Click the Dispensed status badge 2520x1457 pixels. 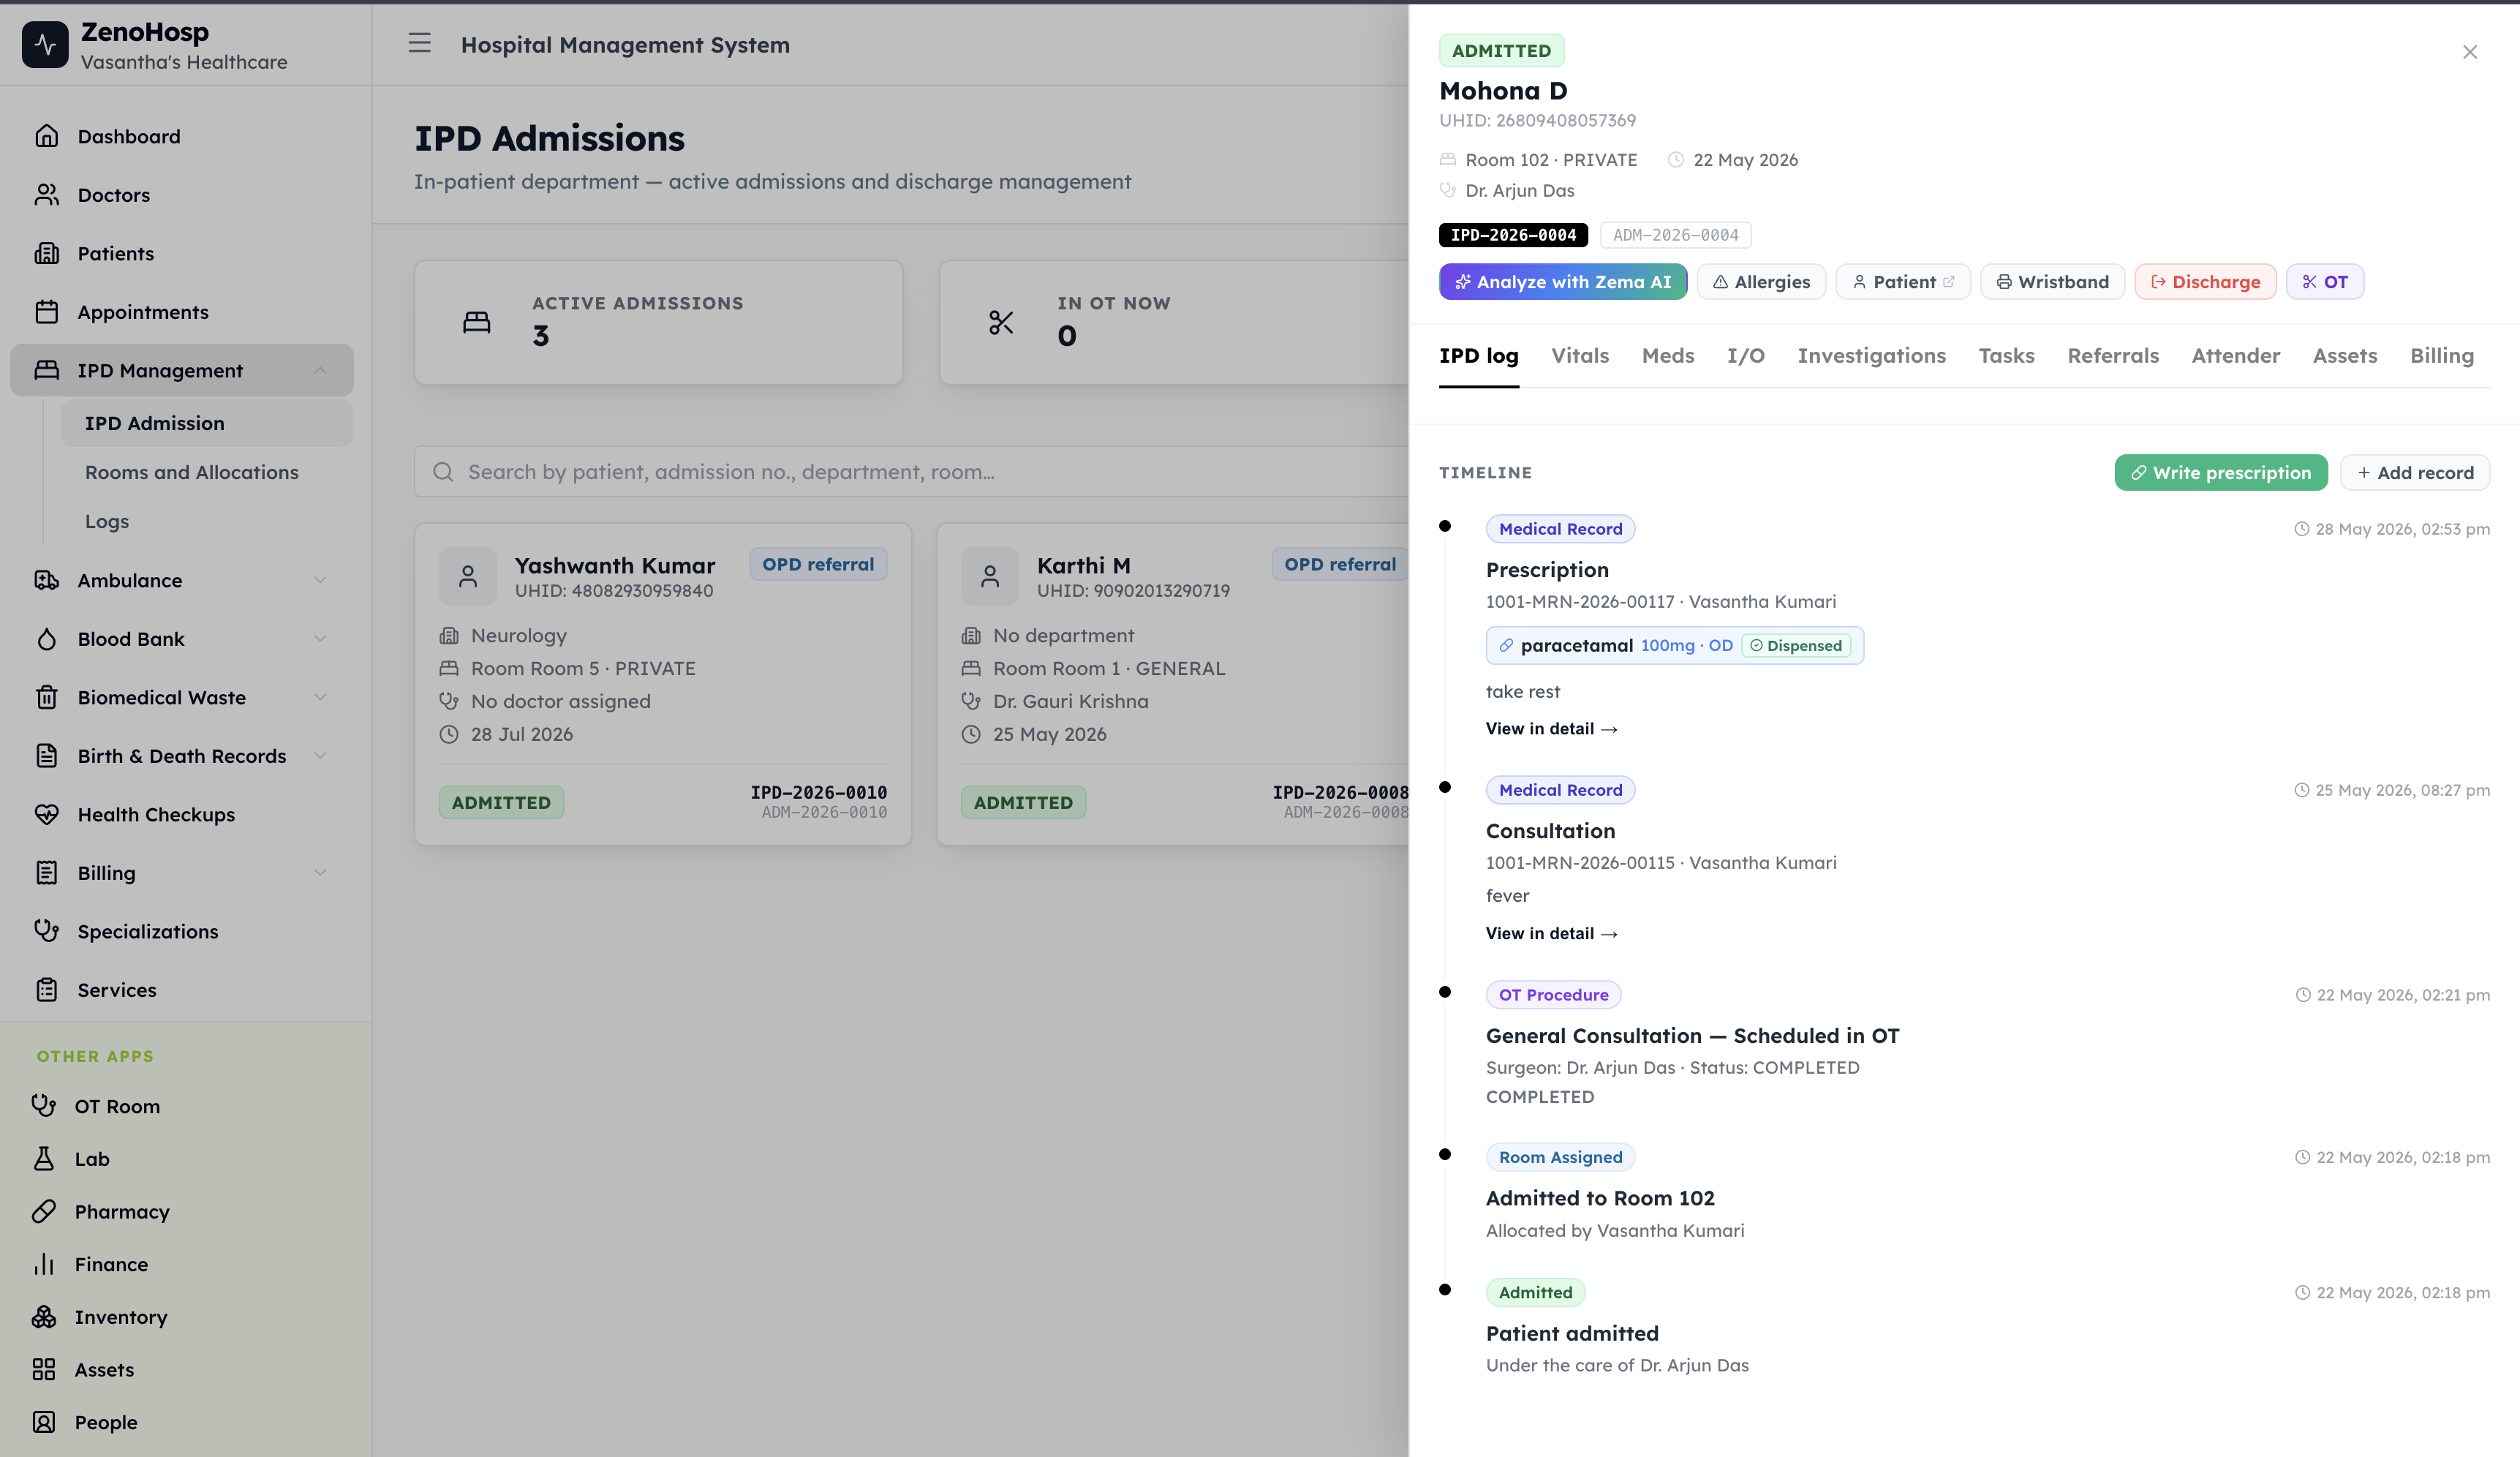[x=1796, y=646]
